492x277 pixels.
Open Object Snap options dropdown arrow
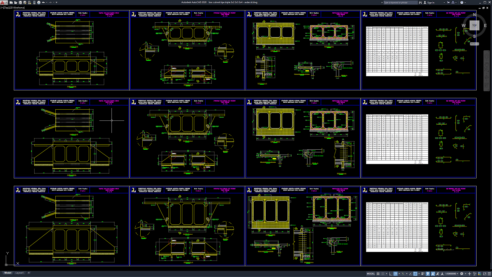tap(419, 274)
